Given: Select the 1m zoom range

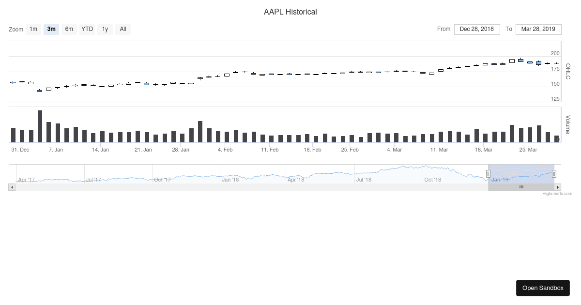Looking at the screenshot, I should [33, 29].
